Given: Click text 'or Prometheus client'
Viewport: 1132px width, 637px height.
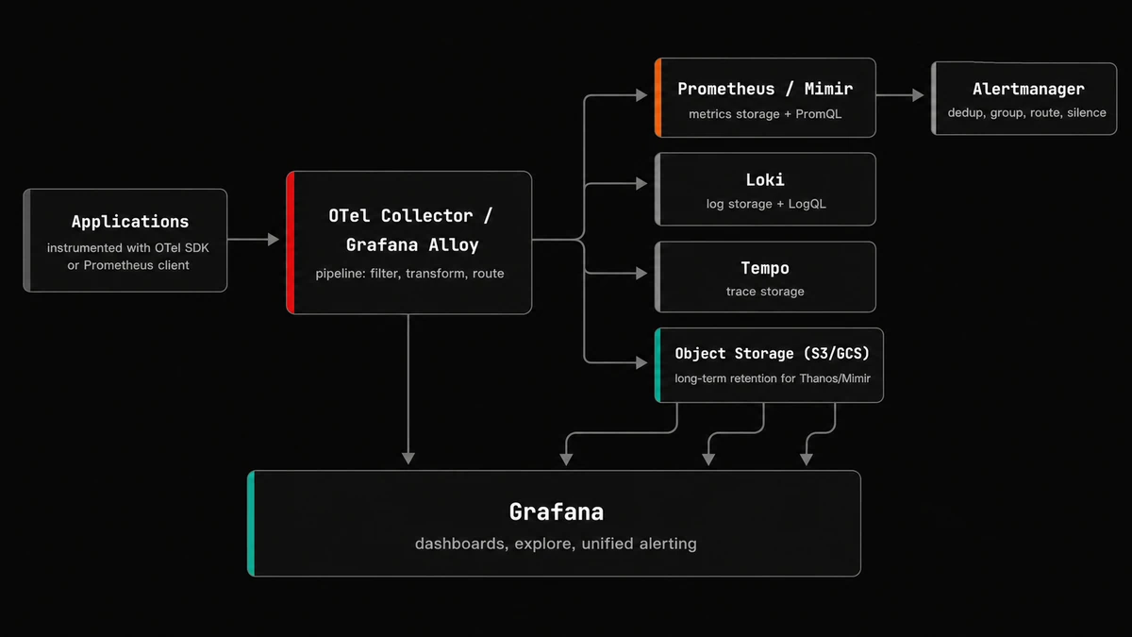Looking at the screenshot, I should click(x=128, y=266).
